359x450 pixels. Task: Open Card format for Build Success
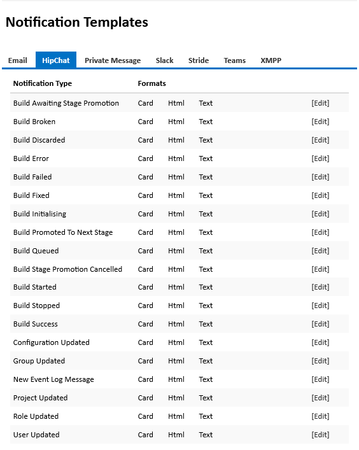coord(145,324)
